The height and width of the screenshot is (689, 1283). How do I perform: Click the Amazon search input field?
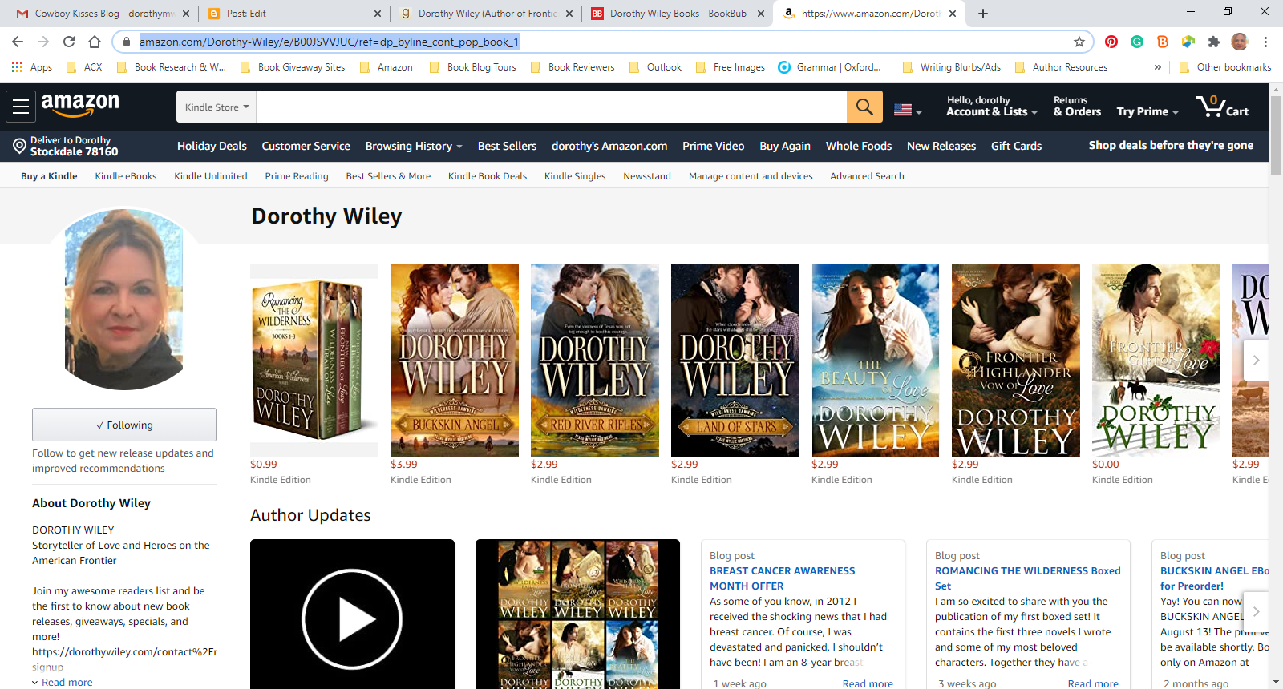[x=551, y=107]
